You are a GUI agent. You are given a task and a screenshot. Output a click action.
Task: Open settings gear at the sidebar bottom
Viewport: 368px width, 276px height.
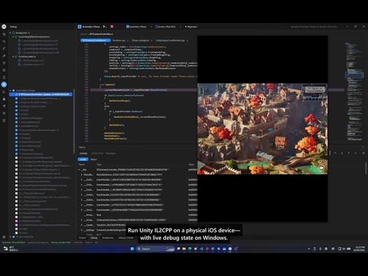coord(4,237)
